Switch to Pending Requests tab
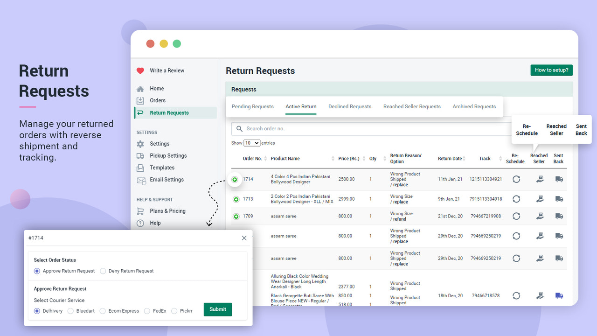The height and width of the screenshot is (336, 597). tap(252, 106)
